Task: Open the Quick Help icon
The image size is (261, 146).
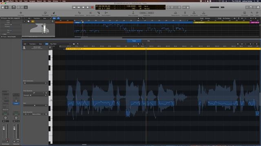Action: (10, 7)
